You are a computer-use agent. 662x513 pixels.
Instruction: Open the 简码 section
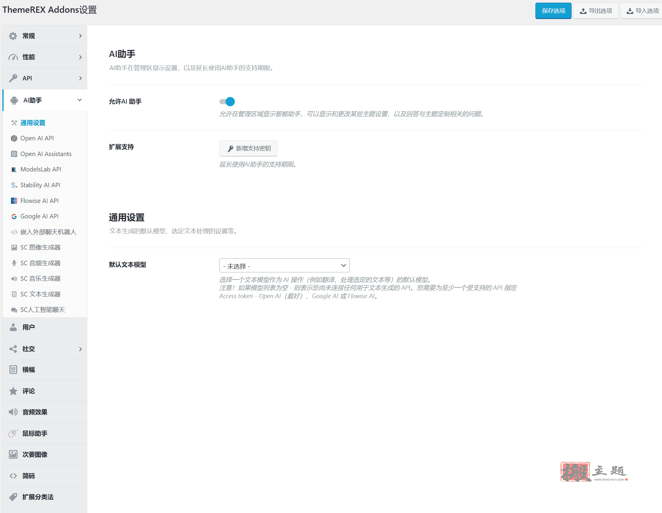click(44, 476)
